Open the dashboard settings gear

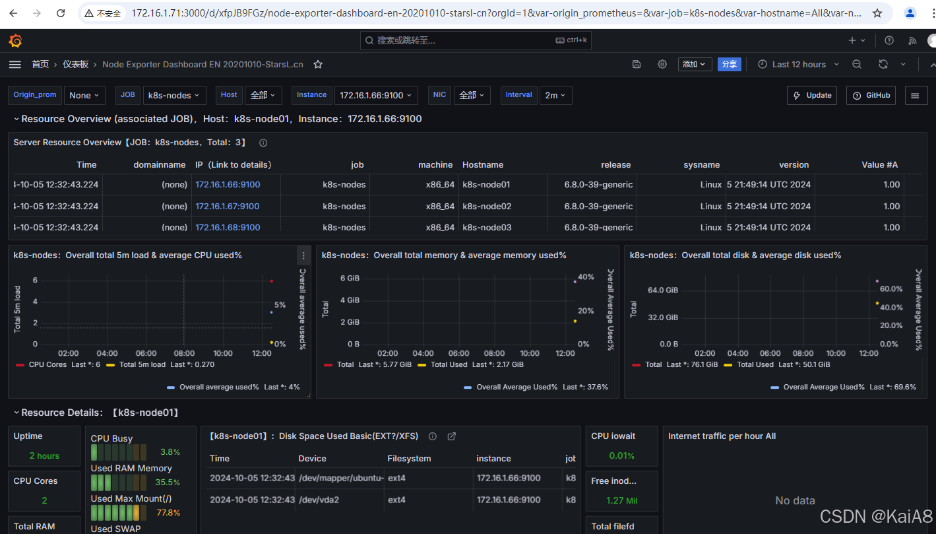pyautogui.click(x=662, y=64)
